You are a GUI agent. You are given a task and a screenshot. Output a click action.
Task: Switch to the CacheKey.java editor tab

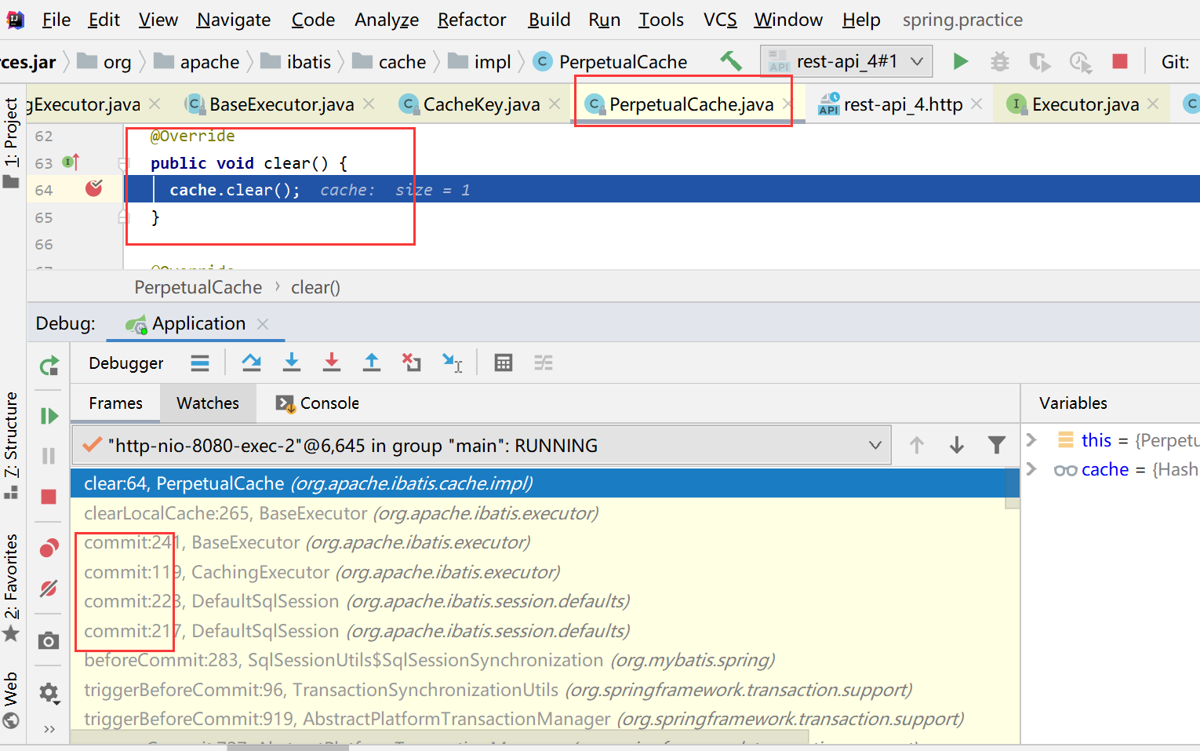pyautogui.click(x=480, y=104)
